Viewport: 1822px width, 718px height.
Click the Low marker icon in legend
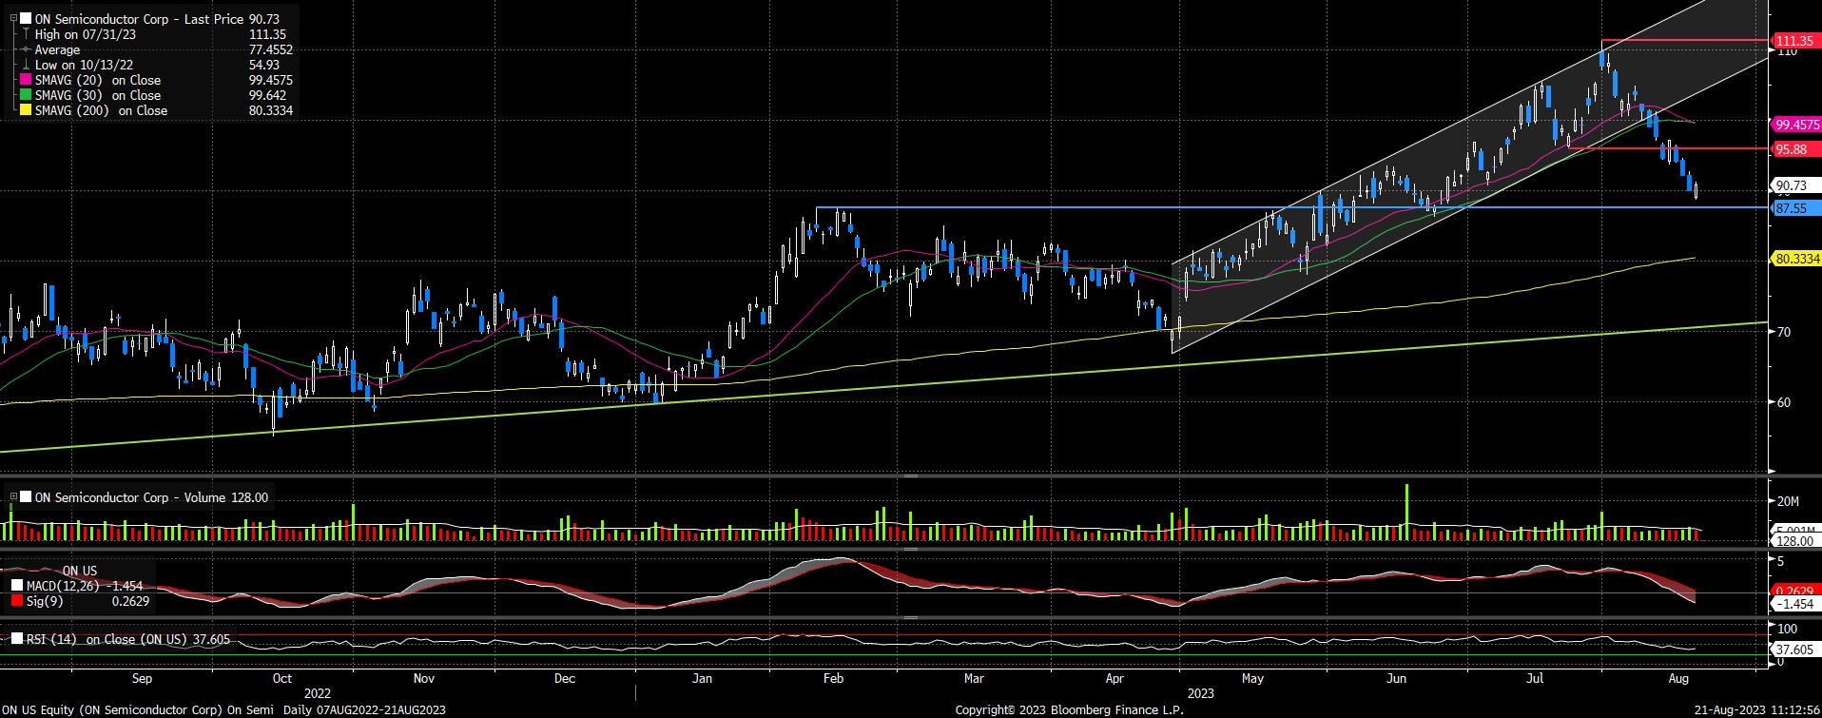tap(26, 65)
